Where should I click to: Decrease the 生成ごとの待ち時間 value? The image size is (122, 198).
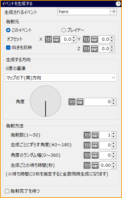113,167
